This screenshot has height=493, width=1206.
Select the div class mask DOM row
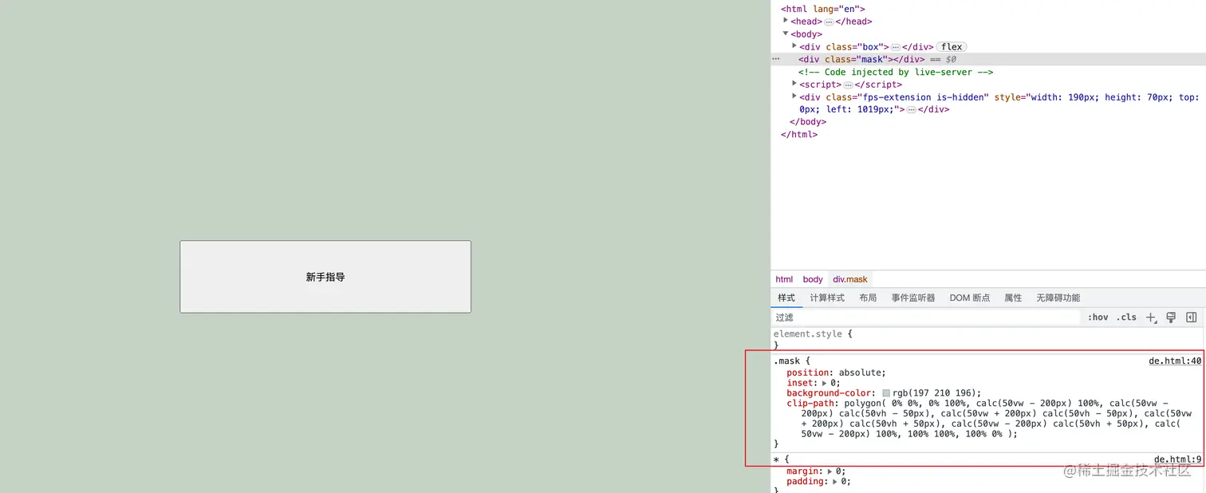point(988,59)
